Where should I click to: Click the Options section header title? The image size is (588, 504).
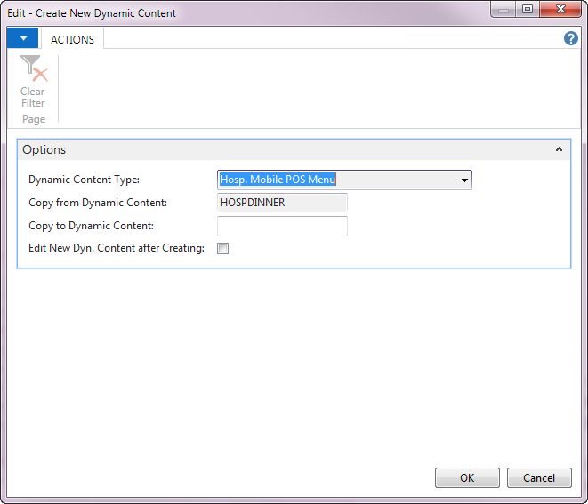click(44, 149)
